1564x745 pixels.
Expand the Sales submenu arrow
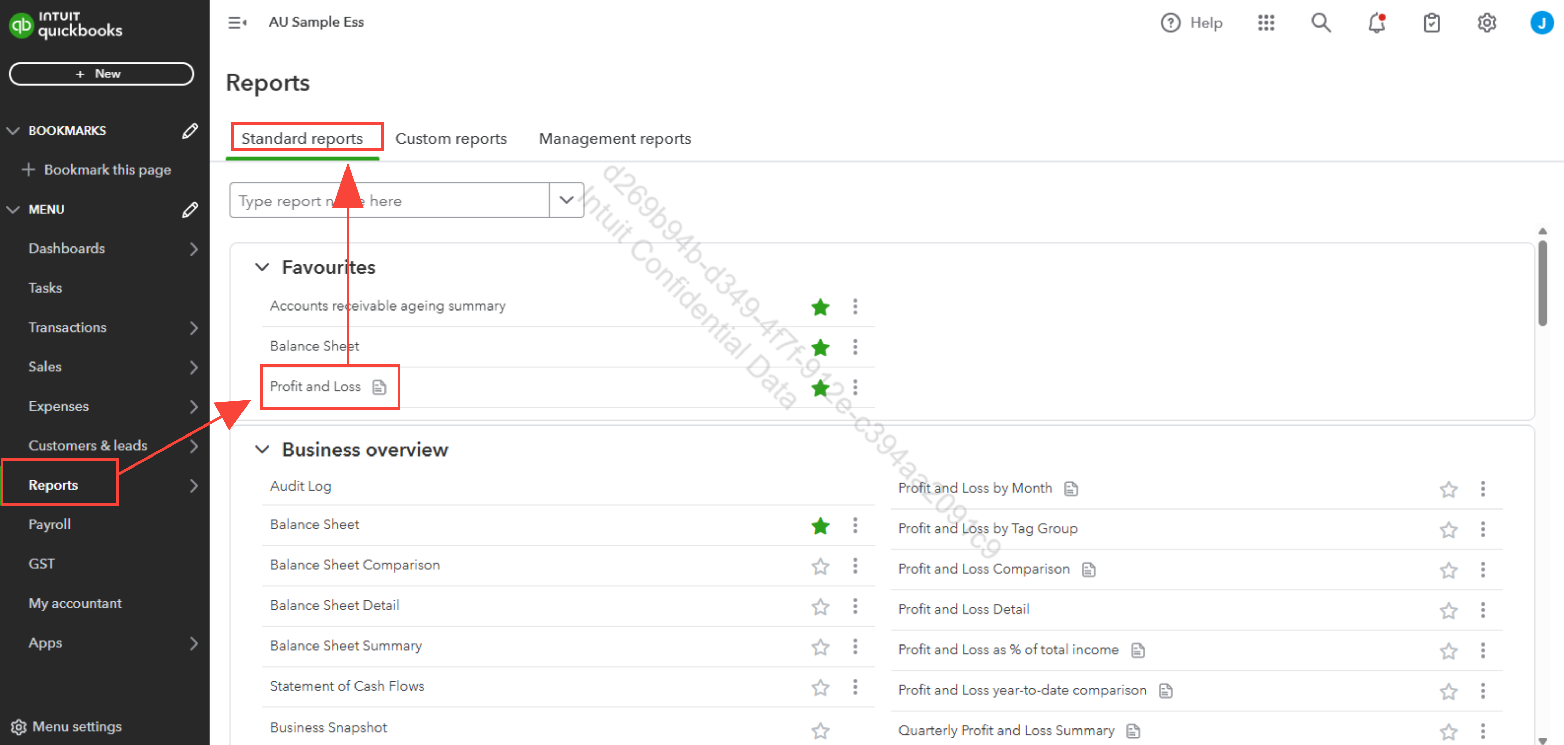194,367
